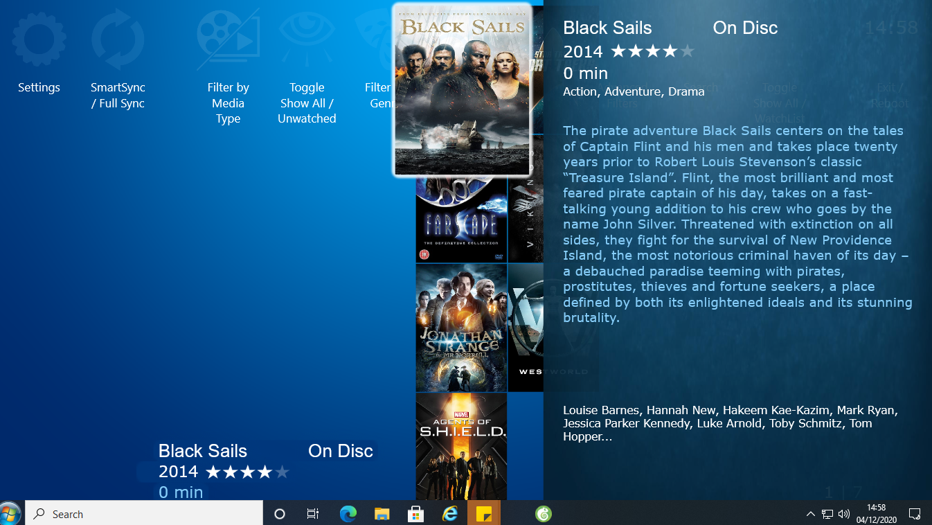The image size is (932, 525).
Task: Click the Black Sails plot description text
Action: 737,224
